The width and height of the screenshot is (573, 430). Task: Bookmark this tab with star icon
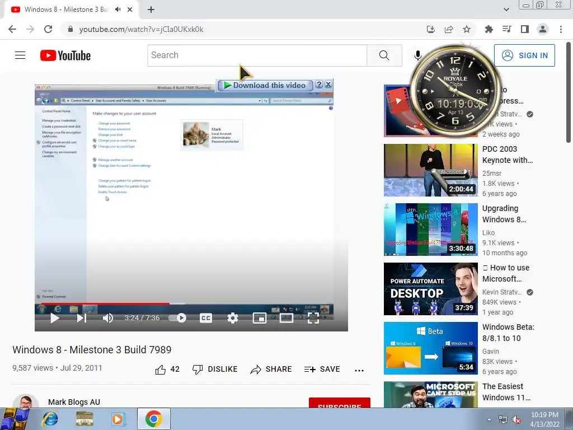[x=467, y=29]
